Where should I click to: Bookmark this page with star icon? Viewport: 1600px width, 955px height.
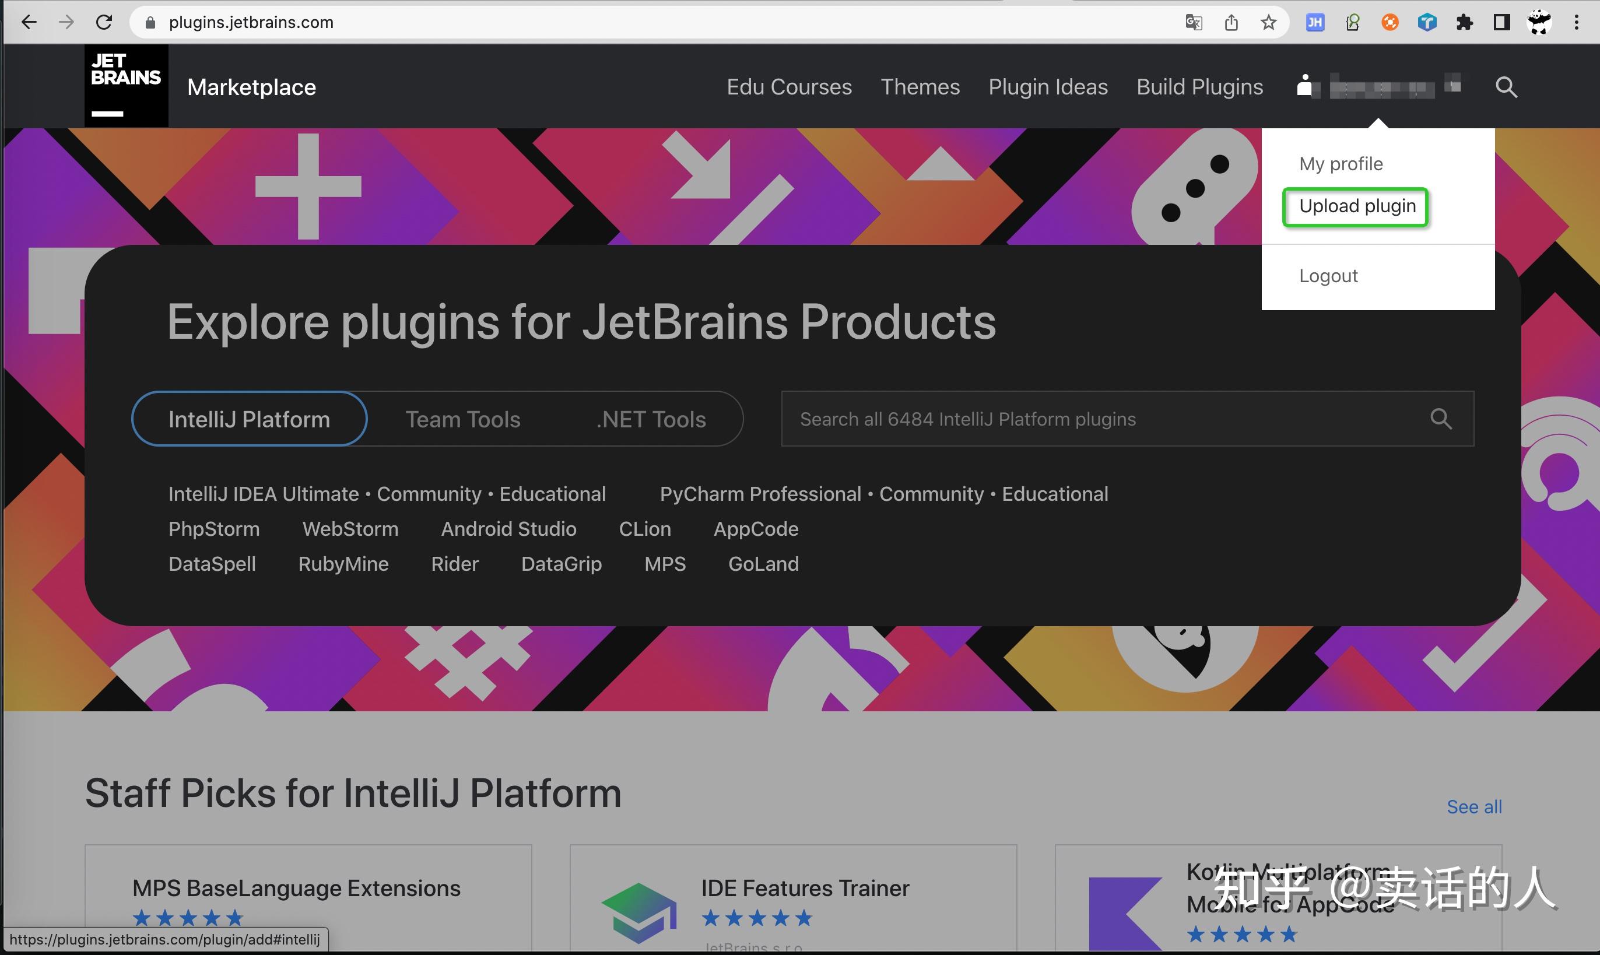click(1269, 23)
